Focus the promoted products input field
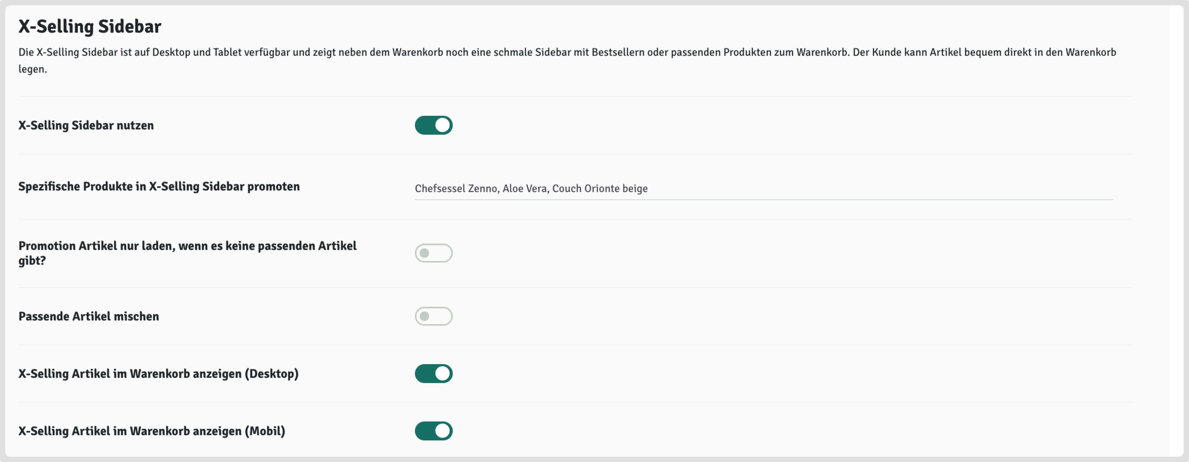 [x=831, y=188]
